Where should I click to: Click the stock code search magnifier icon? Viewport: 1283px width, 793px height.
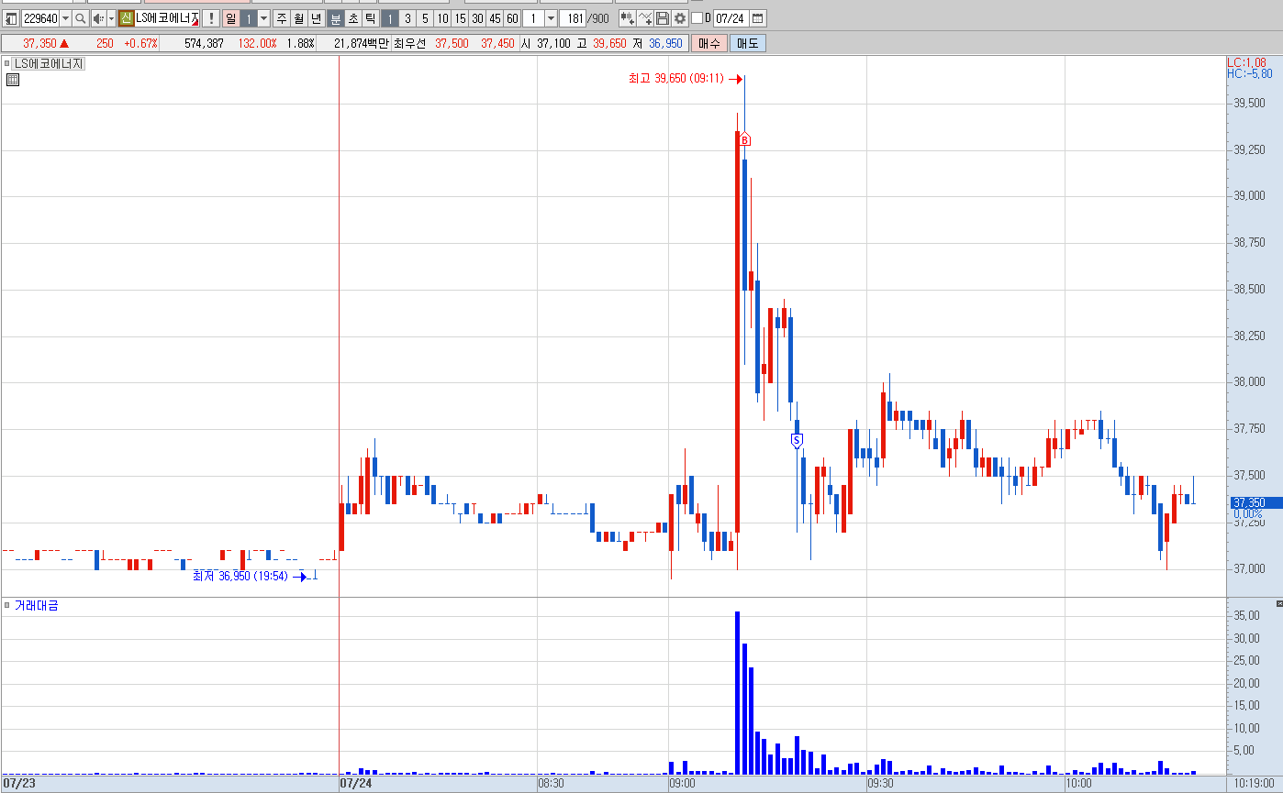pos(81,18)
